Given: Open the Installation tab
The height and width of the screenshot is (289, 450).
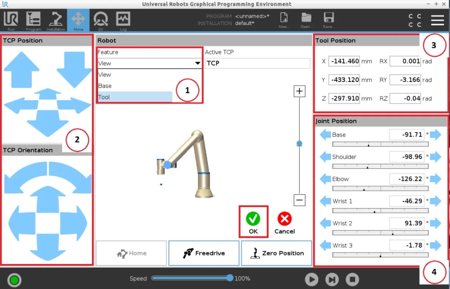Looking at the screenshot, I should 56,21.
